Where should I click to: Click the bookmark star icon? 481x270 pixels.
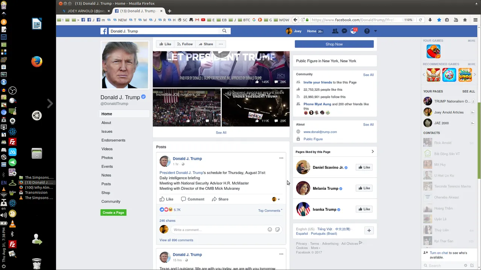click(x=439, y=20)
